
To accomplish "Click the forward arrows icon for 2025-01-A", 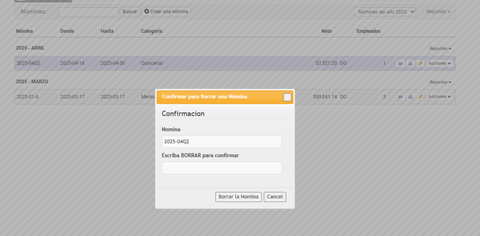I will 400,97.
